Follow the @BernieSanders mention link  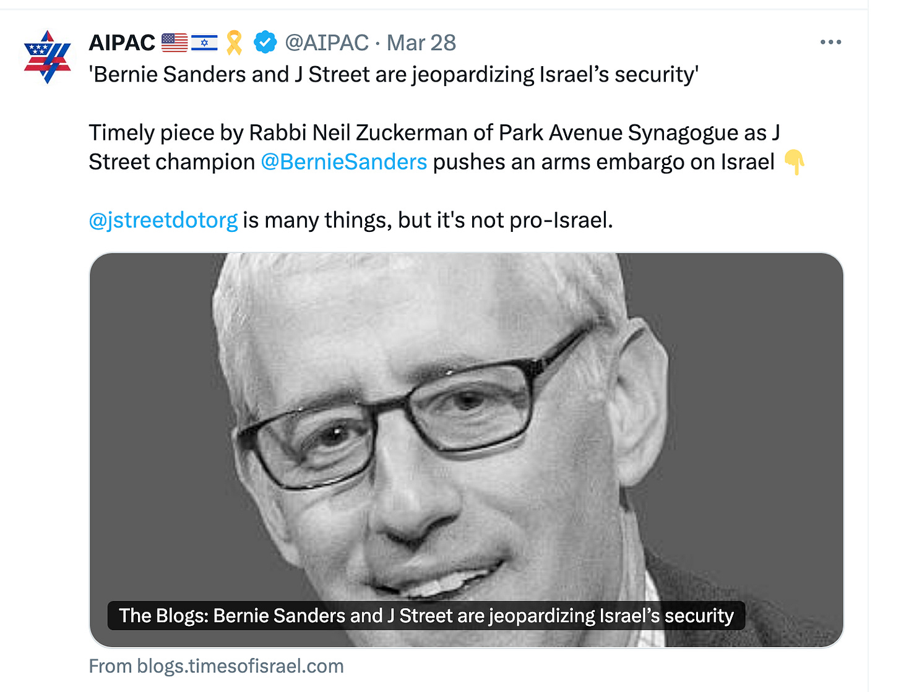click(344, 162)
